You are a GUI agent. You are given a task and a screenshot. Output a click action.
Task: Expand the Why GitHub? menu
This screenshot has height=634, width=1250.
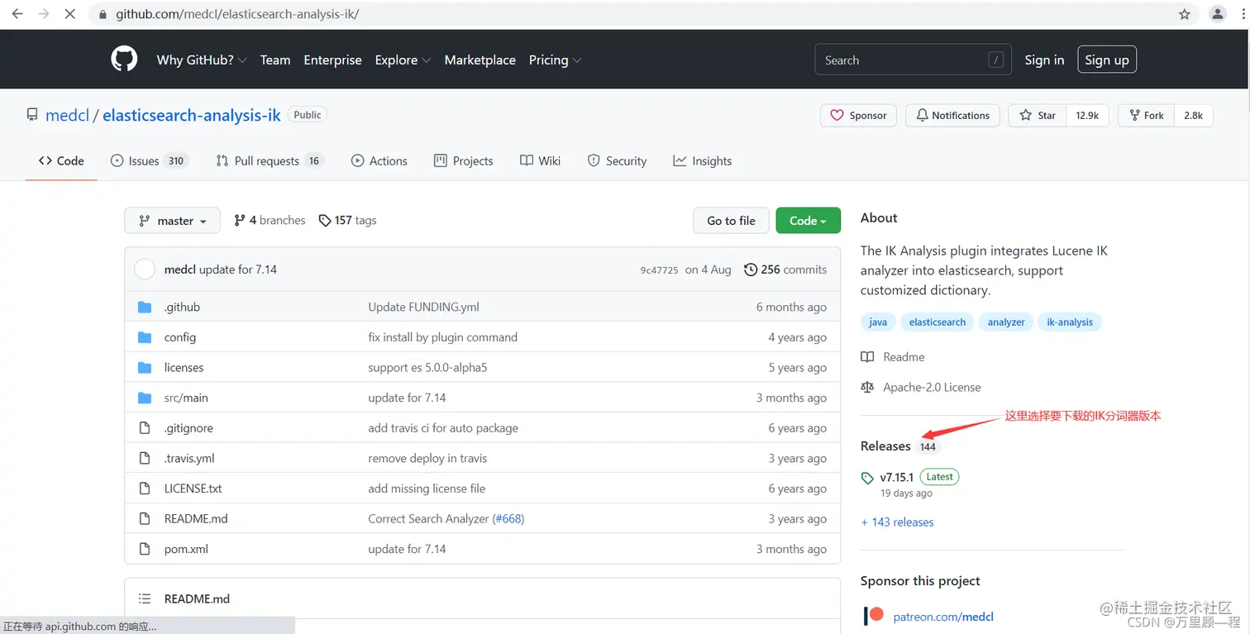point(202,60)
